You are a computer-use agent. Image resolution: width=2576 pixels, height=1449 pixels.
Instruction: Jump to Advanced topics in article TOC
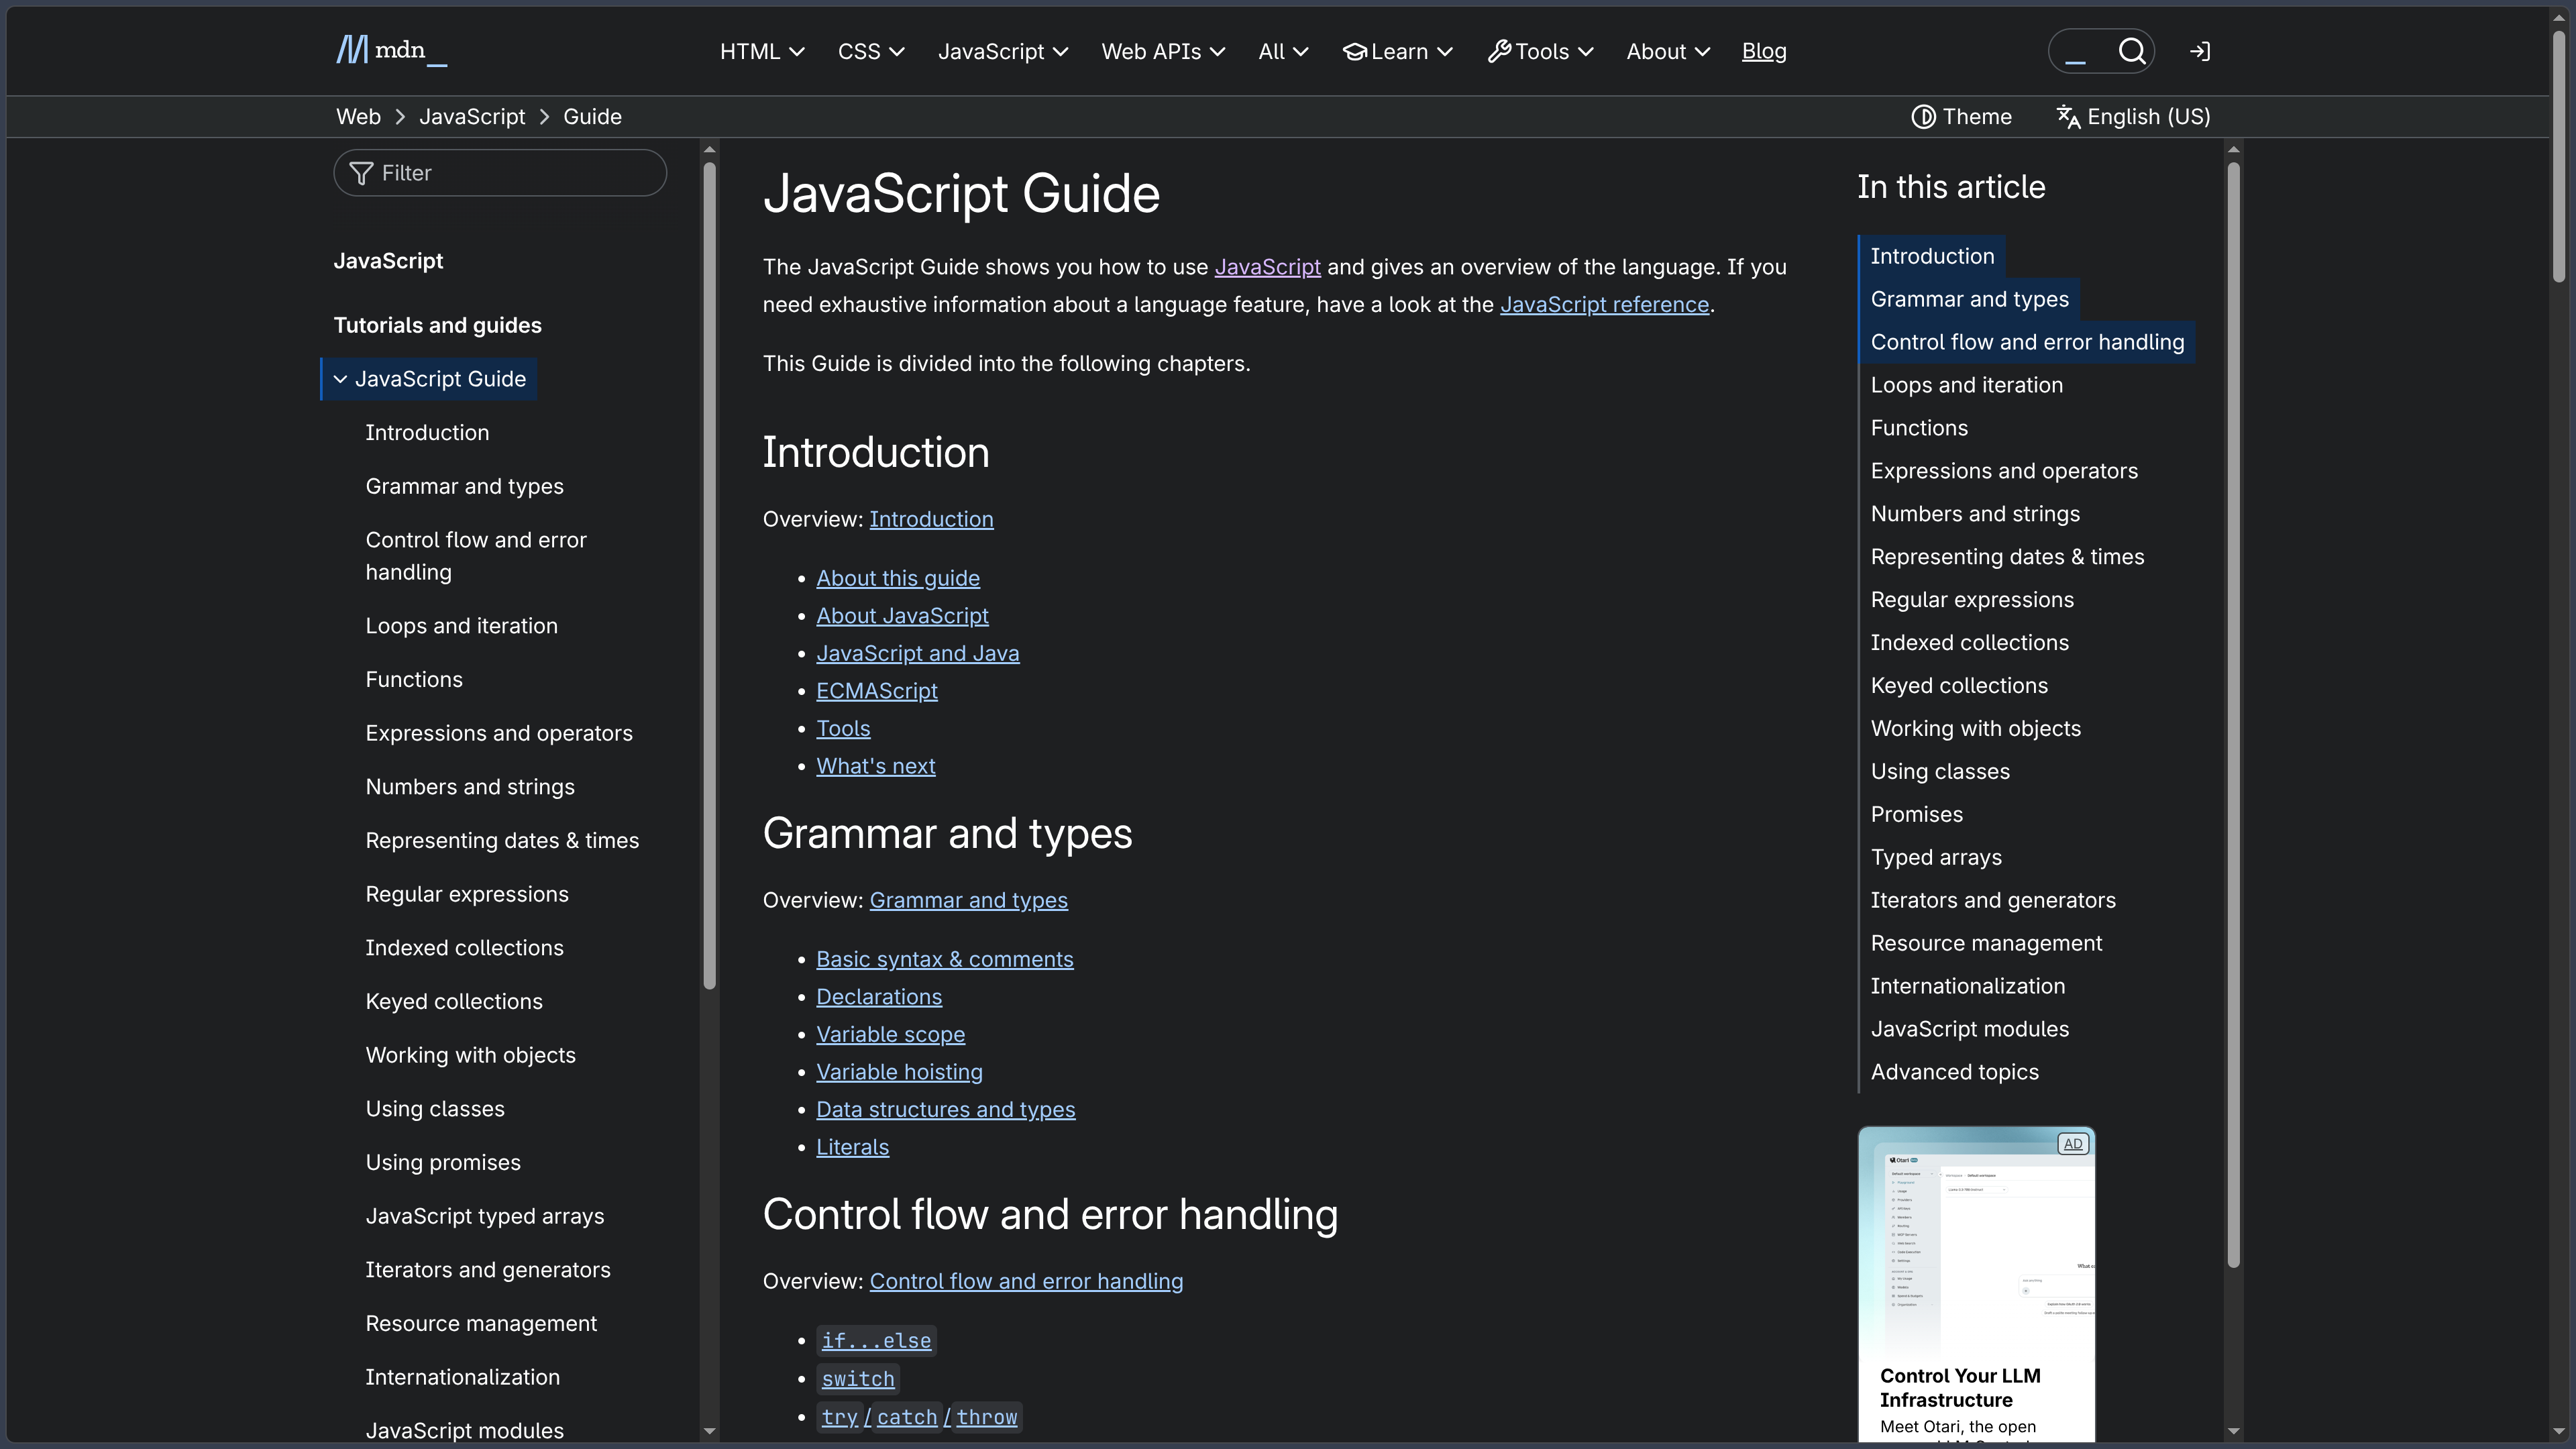click(x=1954, y=1072)
